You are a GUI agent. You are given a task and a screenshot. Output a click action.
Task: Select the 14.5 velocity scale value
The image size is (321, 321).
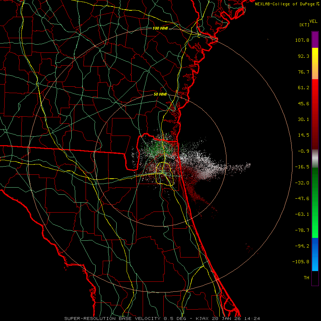pos(304,135)
